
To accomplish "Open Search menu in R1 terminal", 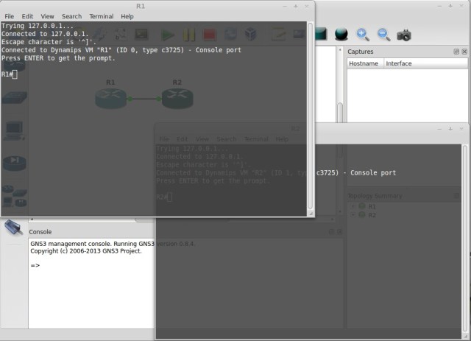I will 71,15.
